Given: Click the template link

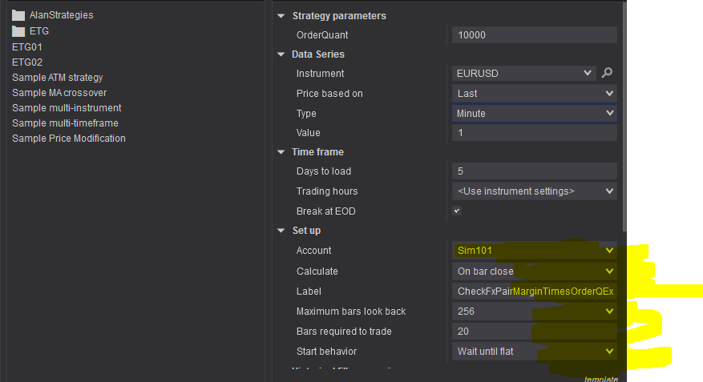Looking at the screenshot, I should (601, 379).
